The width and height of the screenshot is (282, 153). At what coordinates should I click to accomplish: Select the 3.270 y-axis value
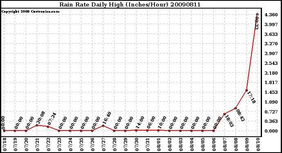[271, 44]
